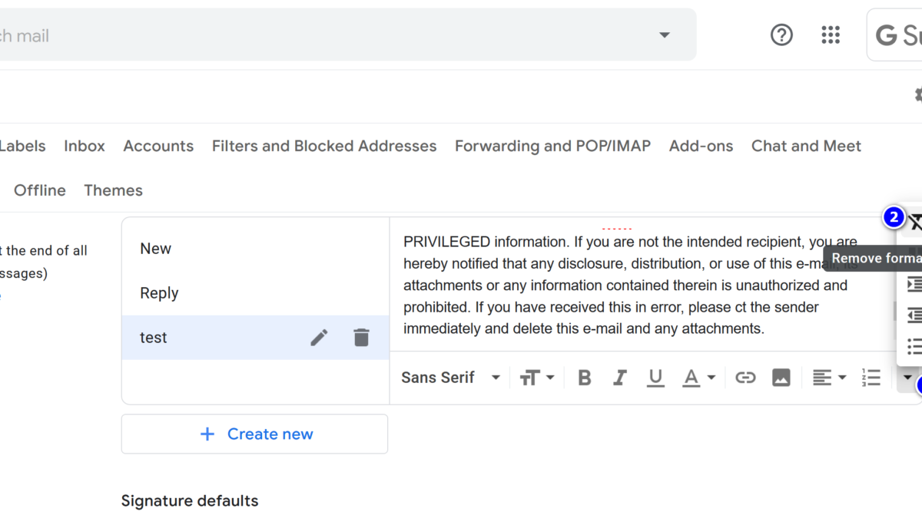Open the font size dropdown

pos(537,377)
